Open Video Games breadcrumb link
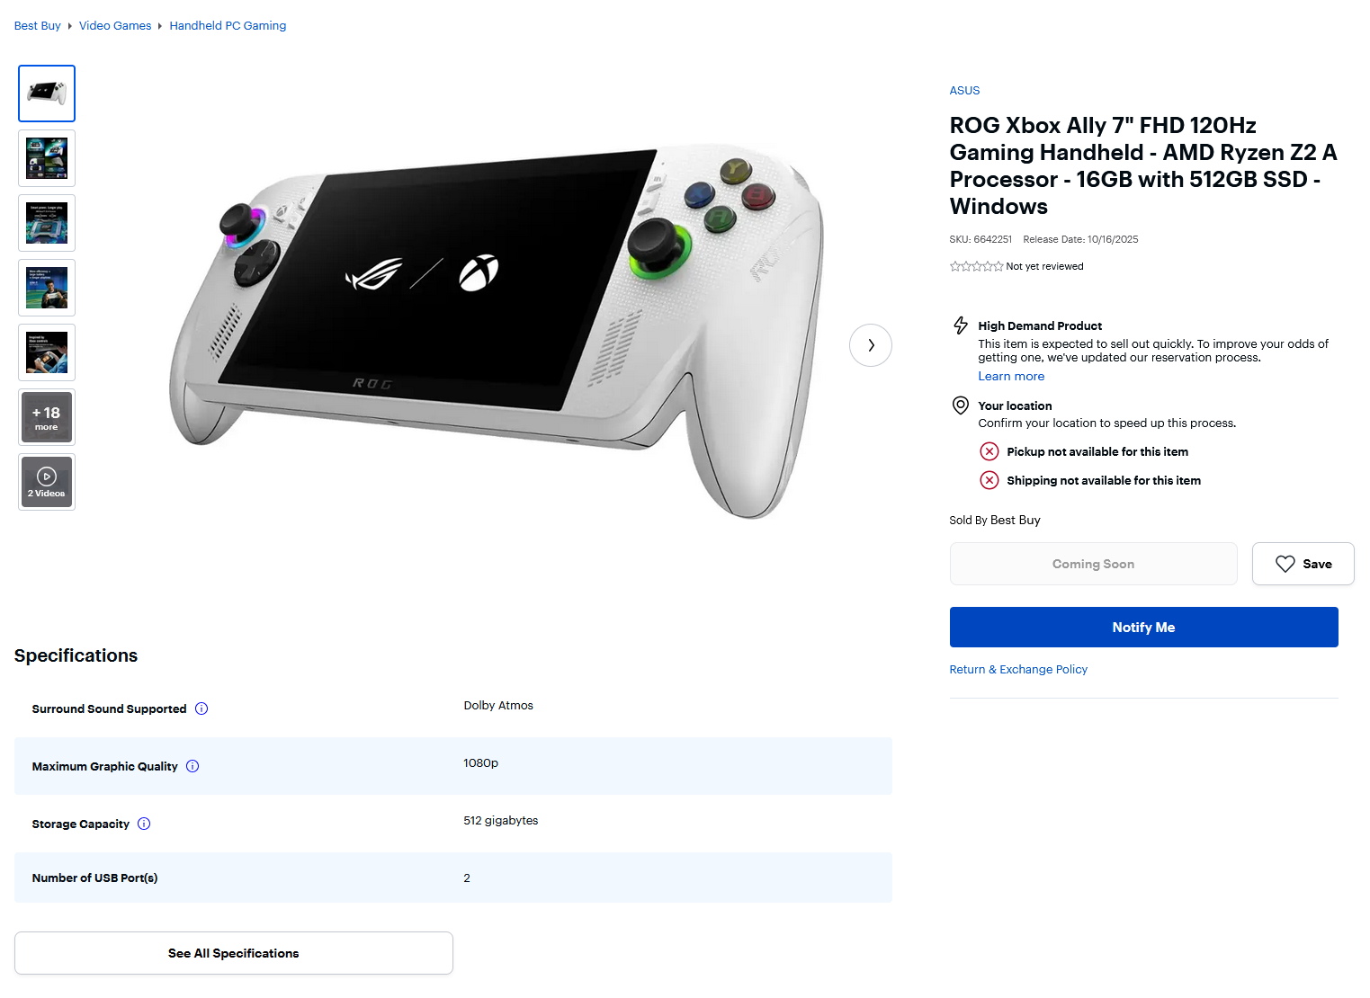Screen dimensions: 1370x998 pyautogui.click(x=115, y=26)
